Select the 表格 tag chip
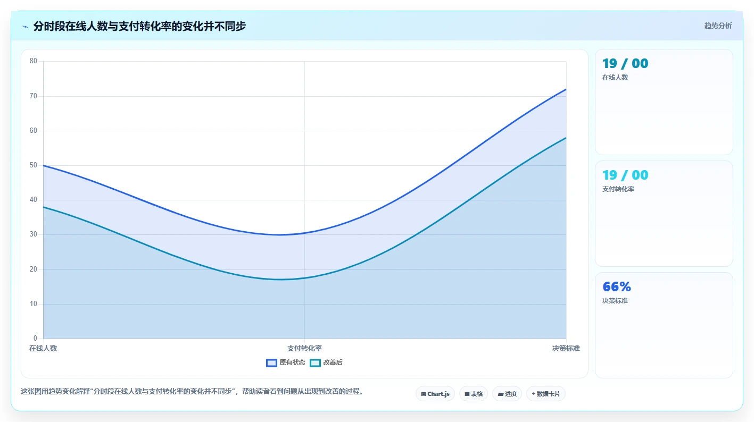This screenshot has height=422, width=754. (474, 394)
